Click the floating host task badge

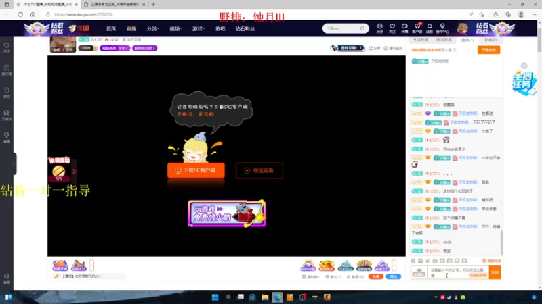tap(524, 82)
